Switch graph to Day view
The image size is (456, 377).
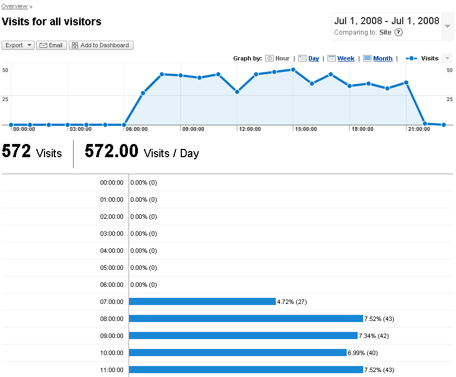coord(314,58)
